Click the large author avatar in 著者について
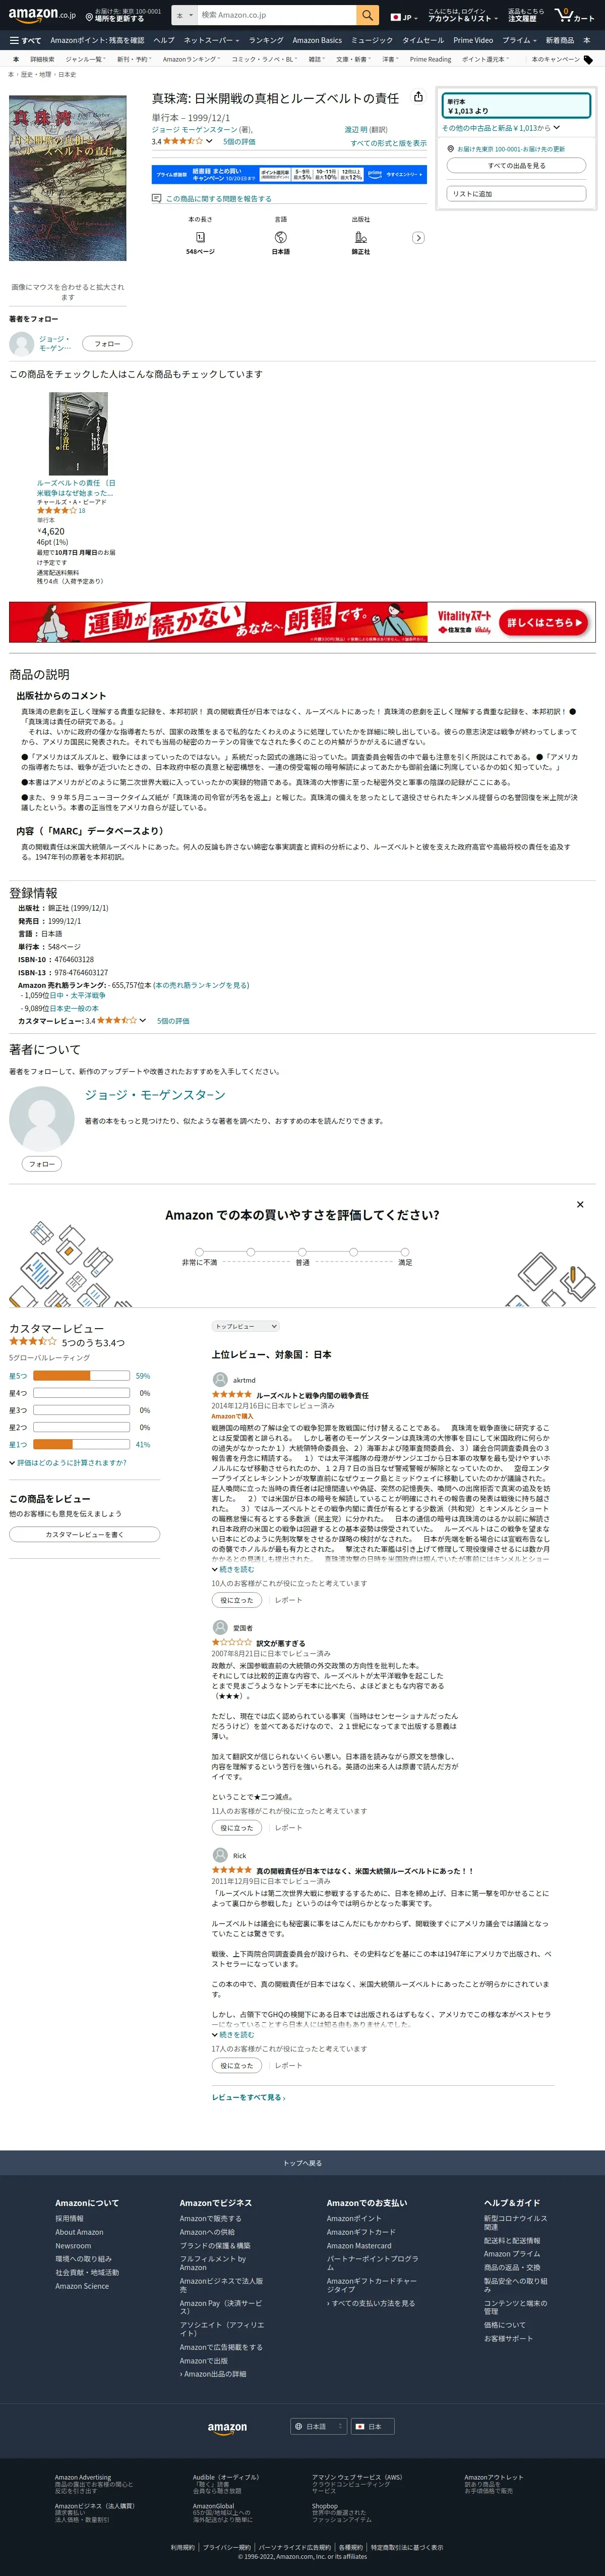The height and width of the screenshot is (2576, 605). (x=42, y=1118)
